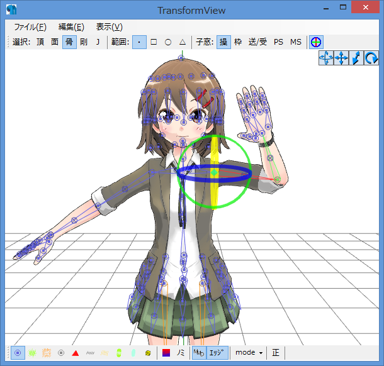Click the red-blue color square in bottom toolbar
Screen dimensions: 384x366
(x=166, y=353)
